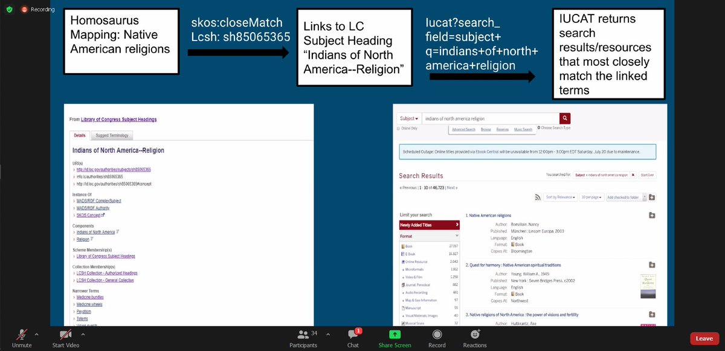Viewport: 725px width, 351px height.
Task: Click the Choose Search Type gear icon
Action: click(x=538, y=128)
